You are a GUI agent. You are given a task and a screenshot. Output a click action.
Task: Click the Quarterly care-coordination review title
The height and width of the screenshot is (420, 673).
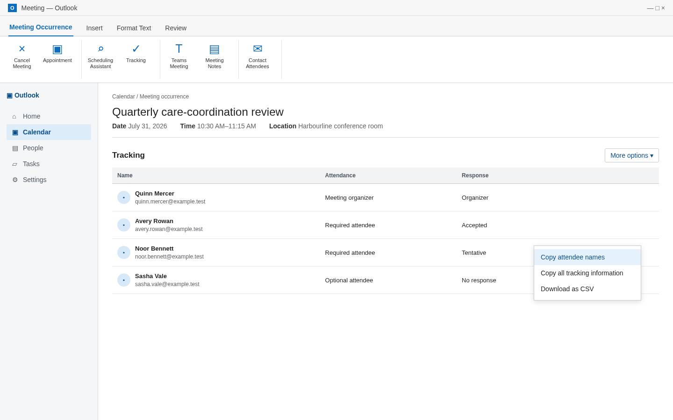click(x=198, y=112)
